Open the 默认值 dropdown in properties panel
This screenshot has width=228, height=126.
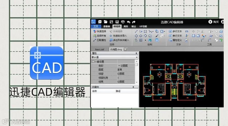(115, 57)
